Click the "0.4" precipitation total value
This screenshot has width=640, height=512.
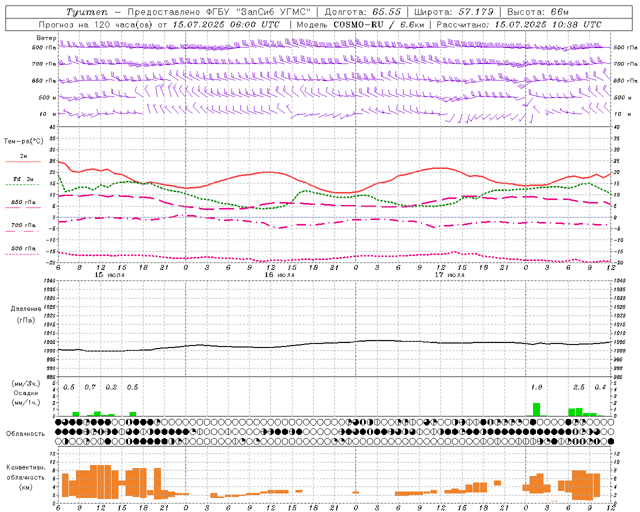[600, 387]
